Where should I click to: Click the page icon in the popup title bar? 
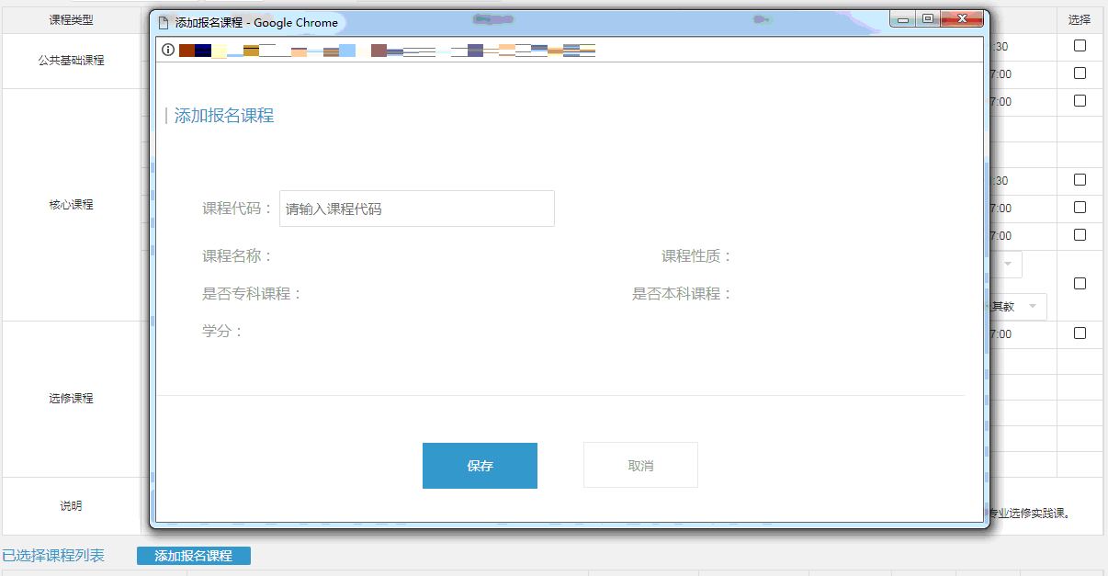click(164, 22)
